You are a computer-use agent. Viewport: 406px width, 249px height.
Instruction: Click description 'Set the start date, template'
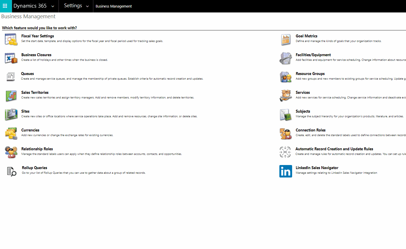point(92,41)
